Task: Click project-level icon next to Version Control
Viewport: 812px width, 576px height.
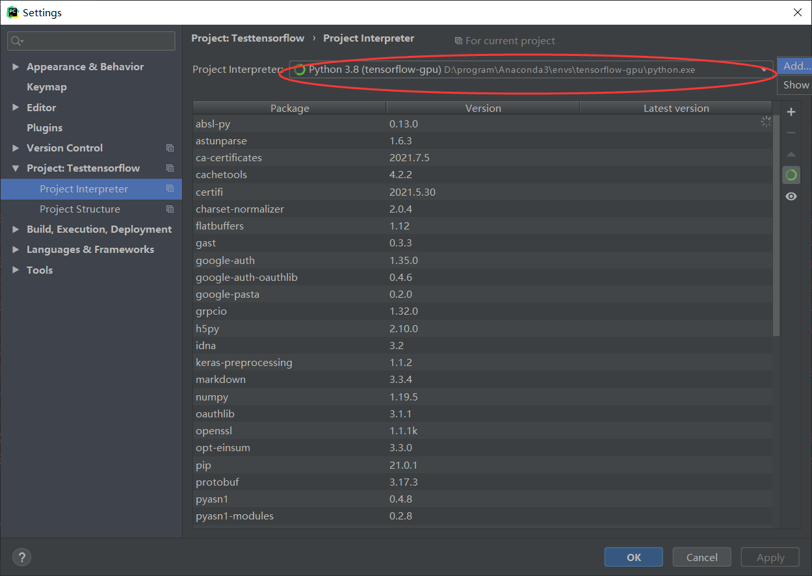Action: pos(170,148)
